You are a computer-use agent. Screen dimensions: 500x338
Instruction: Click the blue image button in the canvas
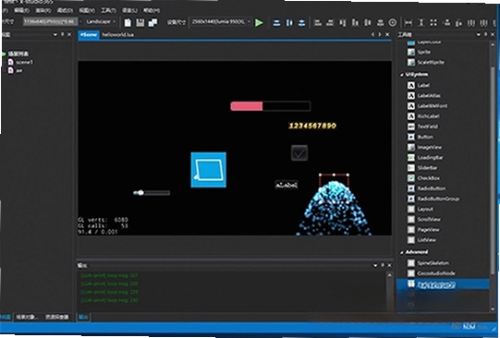pos(209,170)
